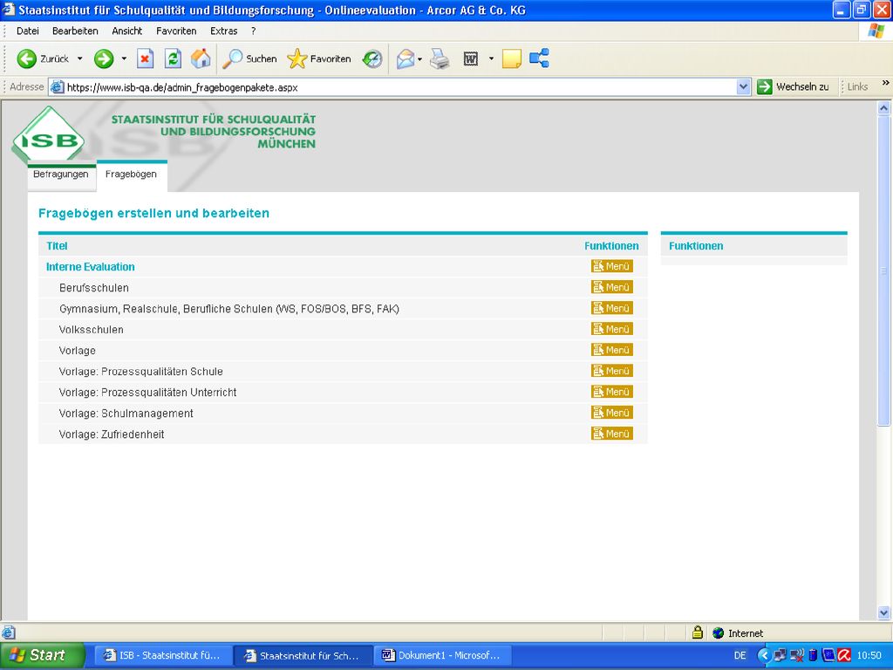
Task: Click the vertical scrollbar down arrow
Action: tap(884, 613)
